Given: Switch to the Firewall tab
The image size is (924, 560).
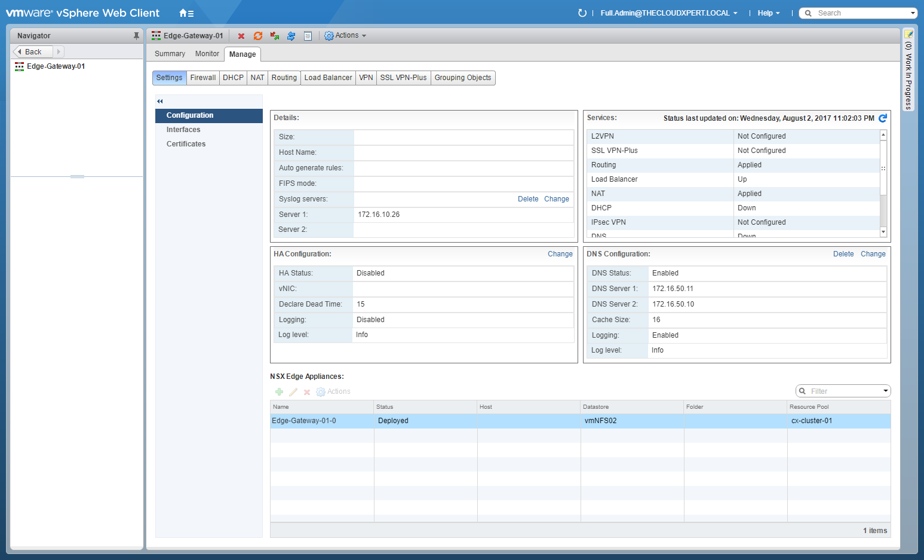Looking at the screenshot, I should (203, 78).
